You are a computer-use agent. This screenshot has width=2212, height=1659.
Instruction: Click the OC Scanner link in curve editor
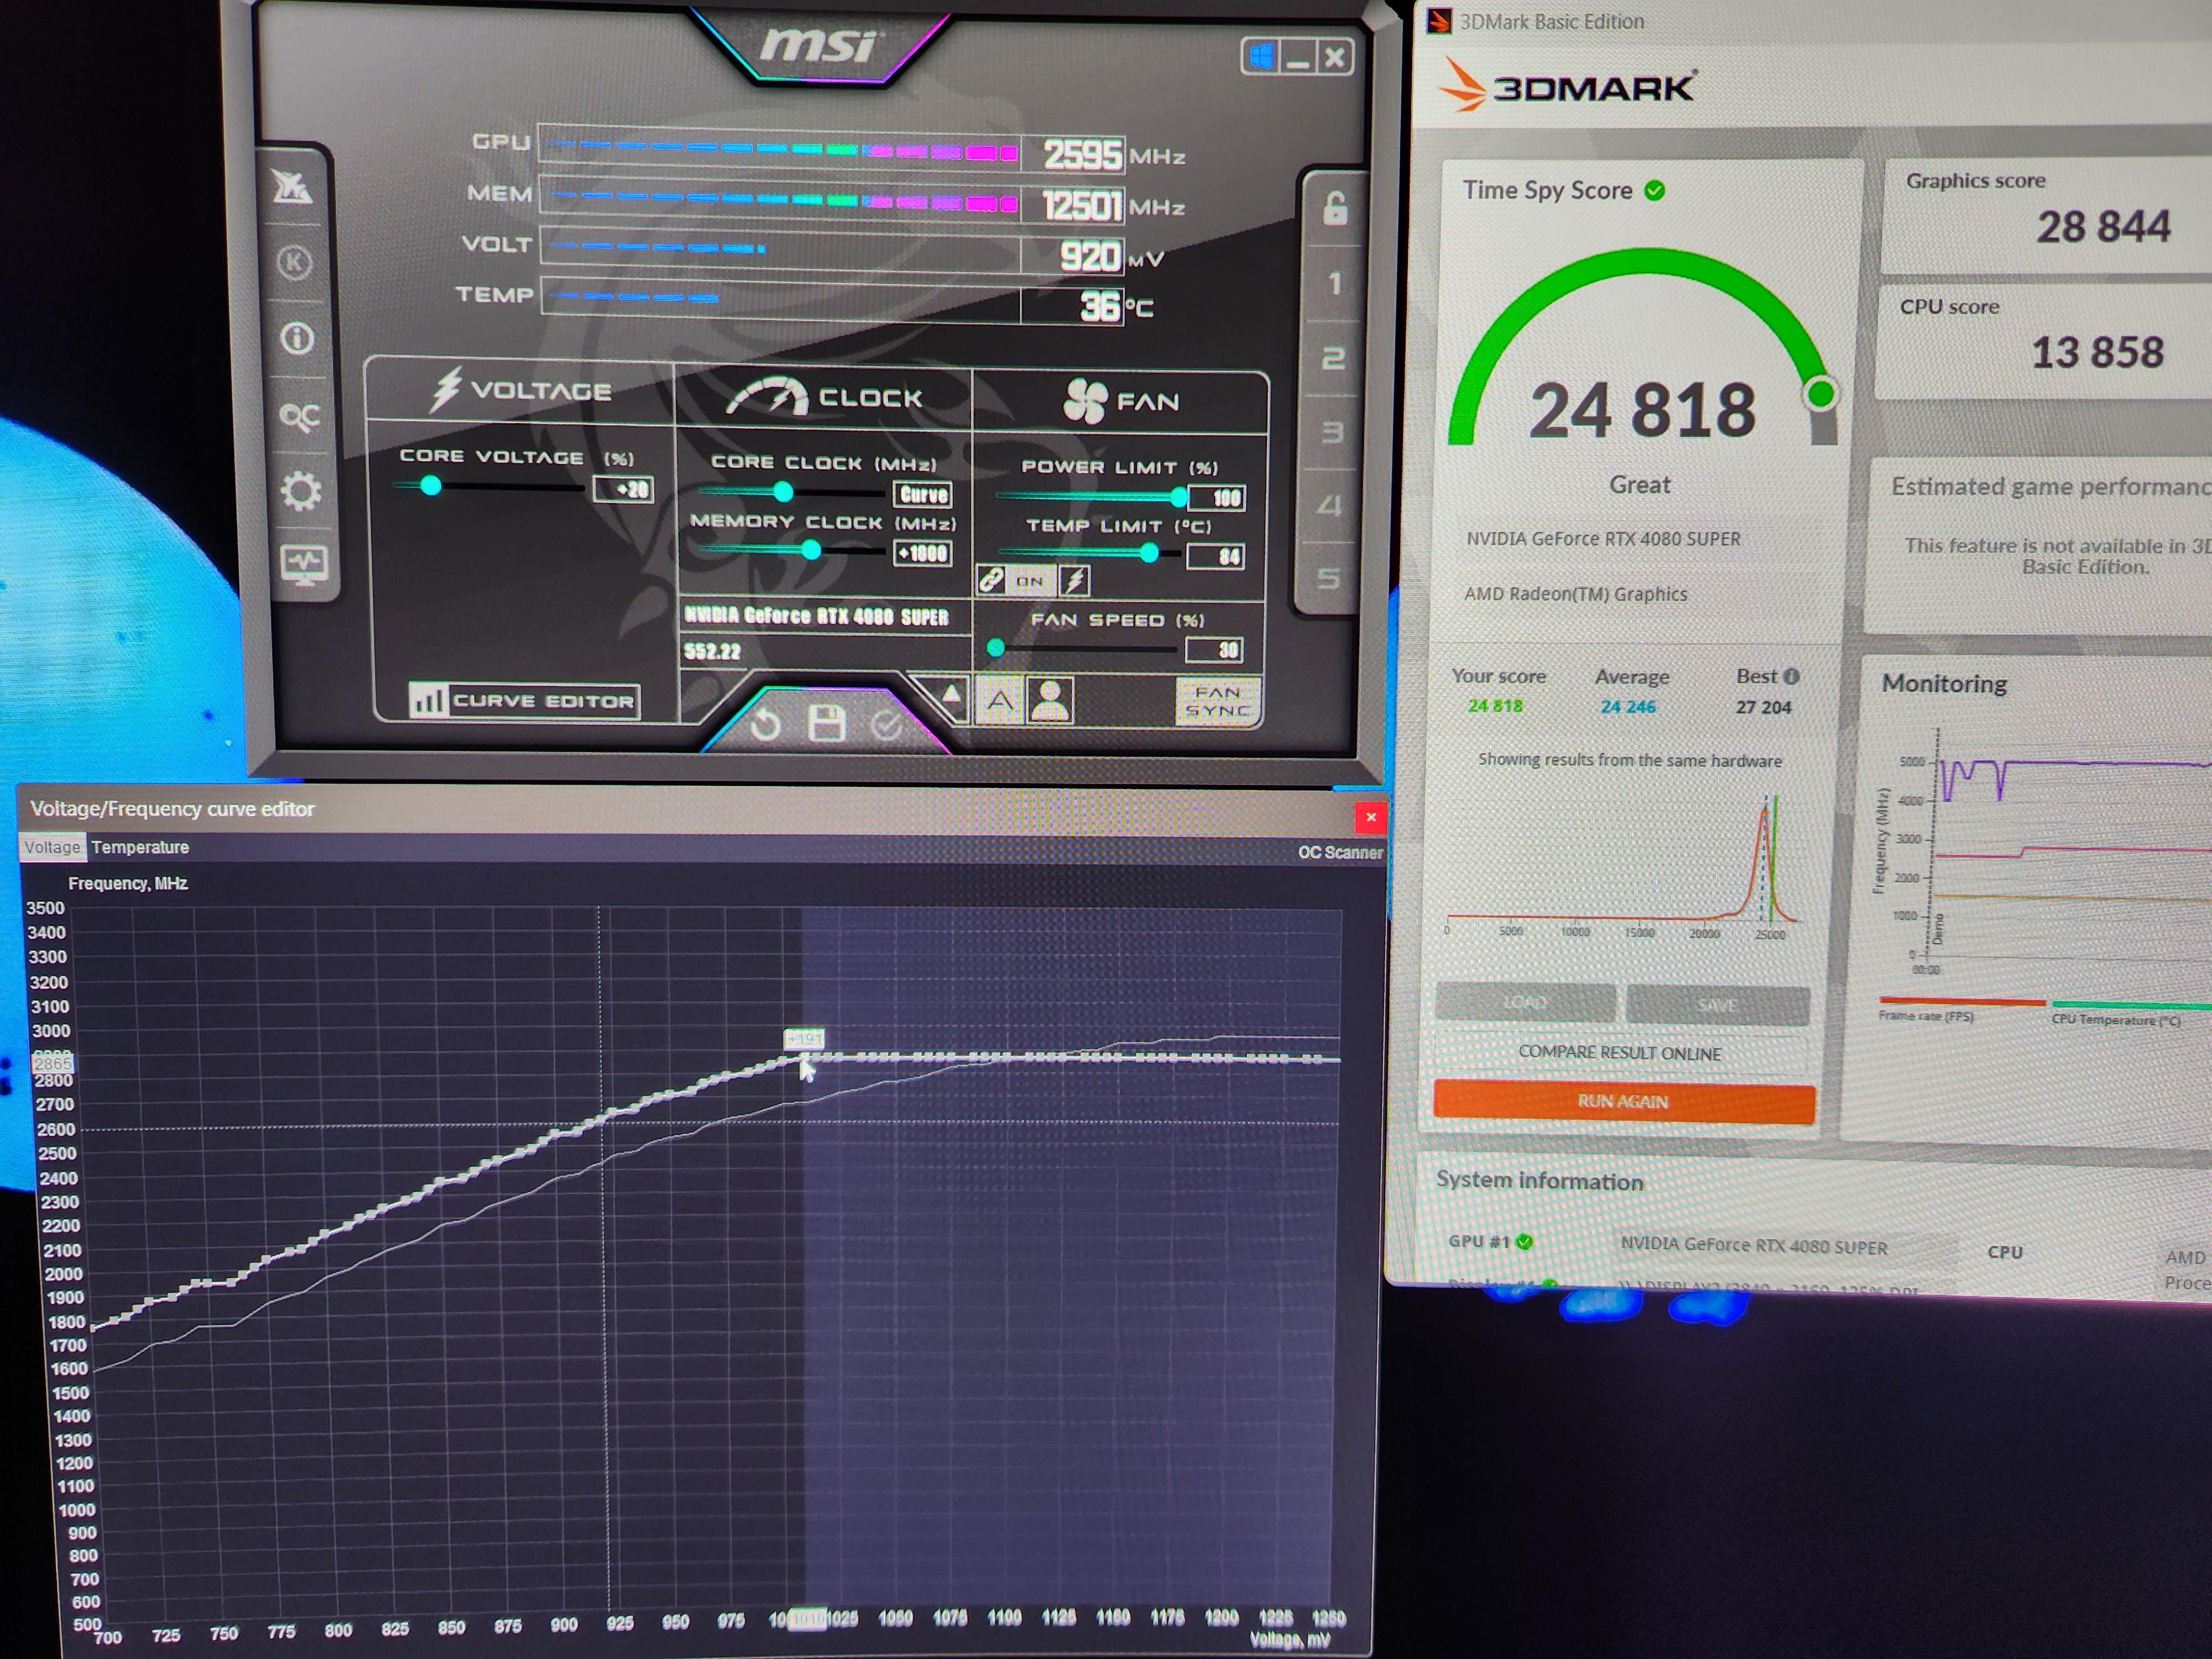tap(1340, 853)
